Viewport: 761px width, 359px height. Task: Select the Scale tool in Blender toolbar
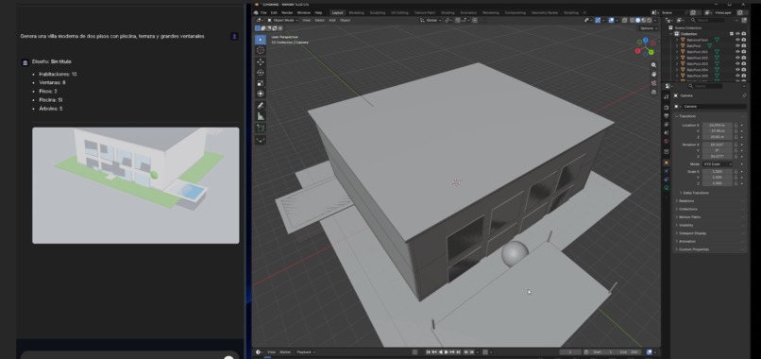pyautogui.click(x=261, y=83)
